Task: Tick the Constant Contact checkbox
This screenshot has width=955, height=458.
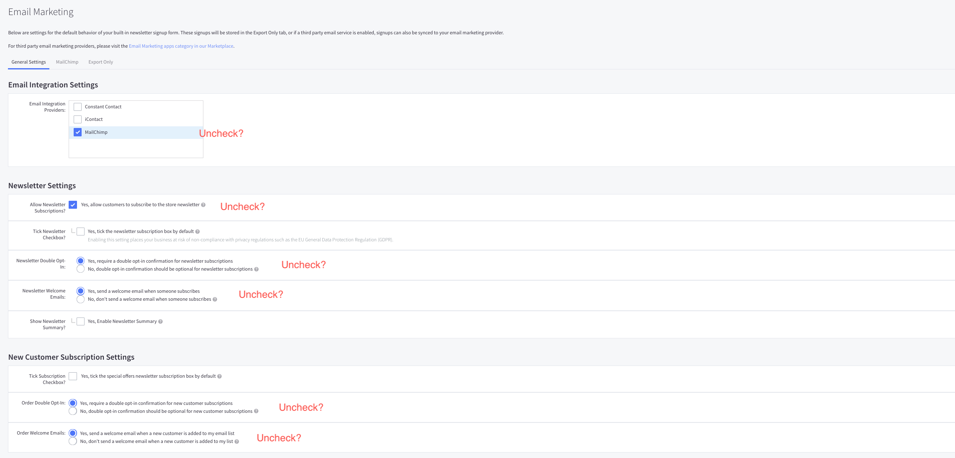Action: [78, 107]
